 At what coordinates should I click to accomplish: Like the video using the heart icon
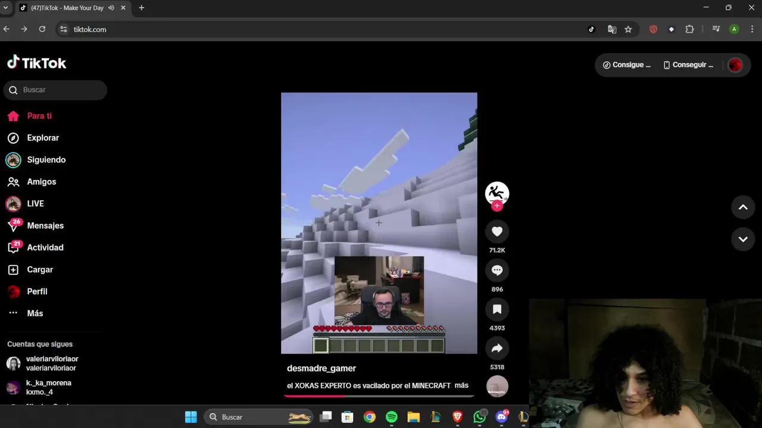[497, 232]
